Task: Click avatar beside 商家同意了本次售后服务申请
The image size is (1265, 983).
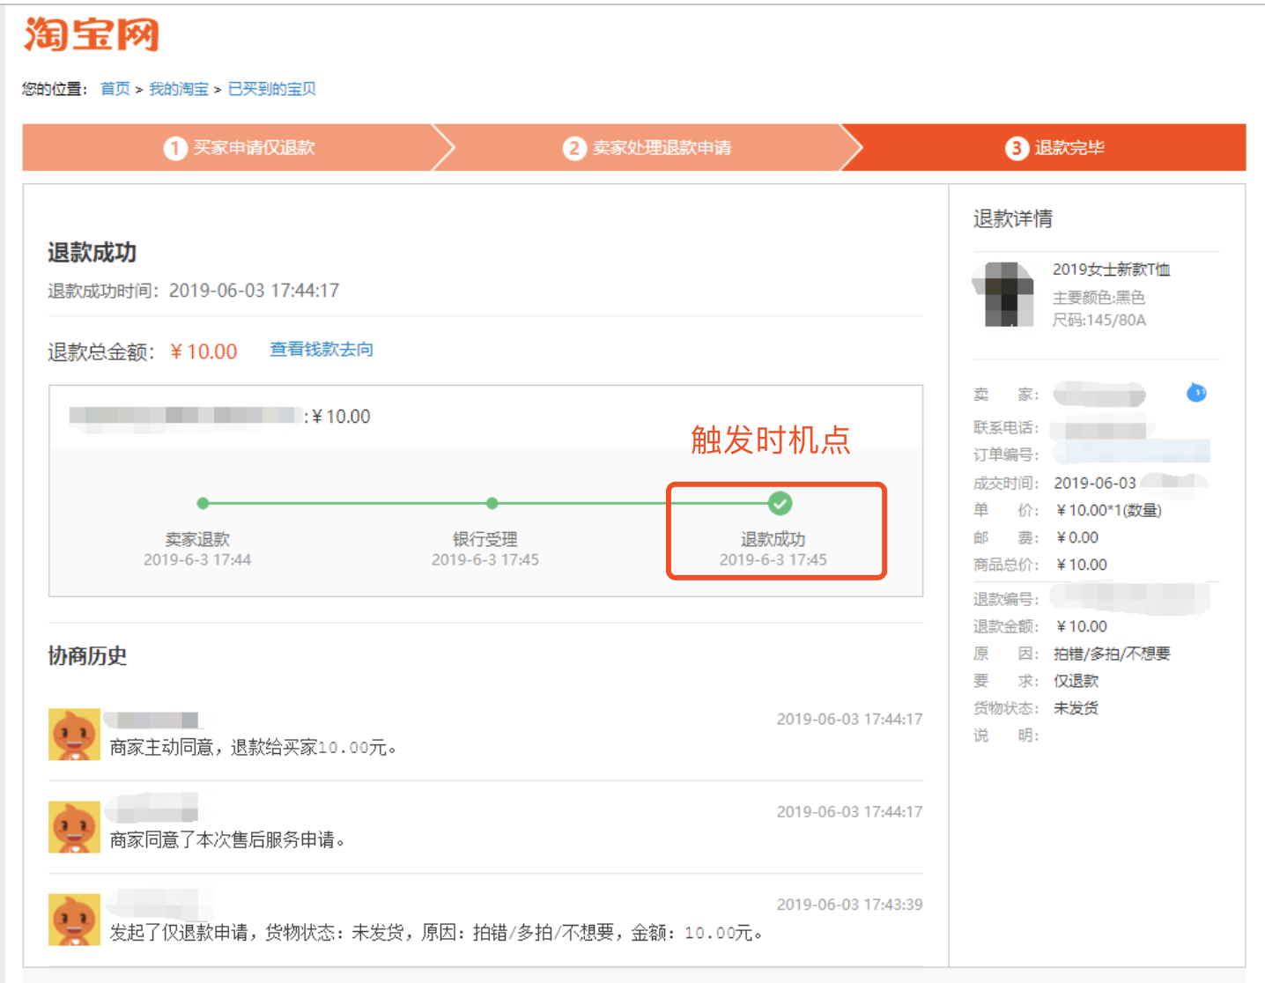Action: (74, 827)
